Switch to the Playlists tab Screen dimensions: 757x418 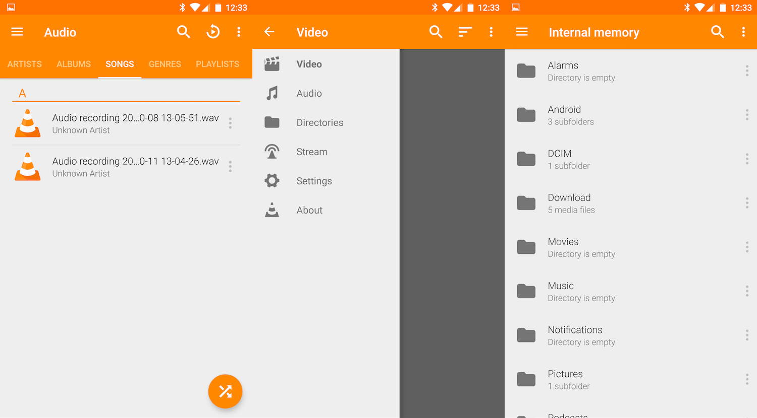tap(218, 64)
